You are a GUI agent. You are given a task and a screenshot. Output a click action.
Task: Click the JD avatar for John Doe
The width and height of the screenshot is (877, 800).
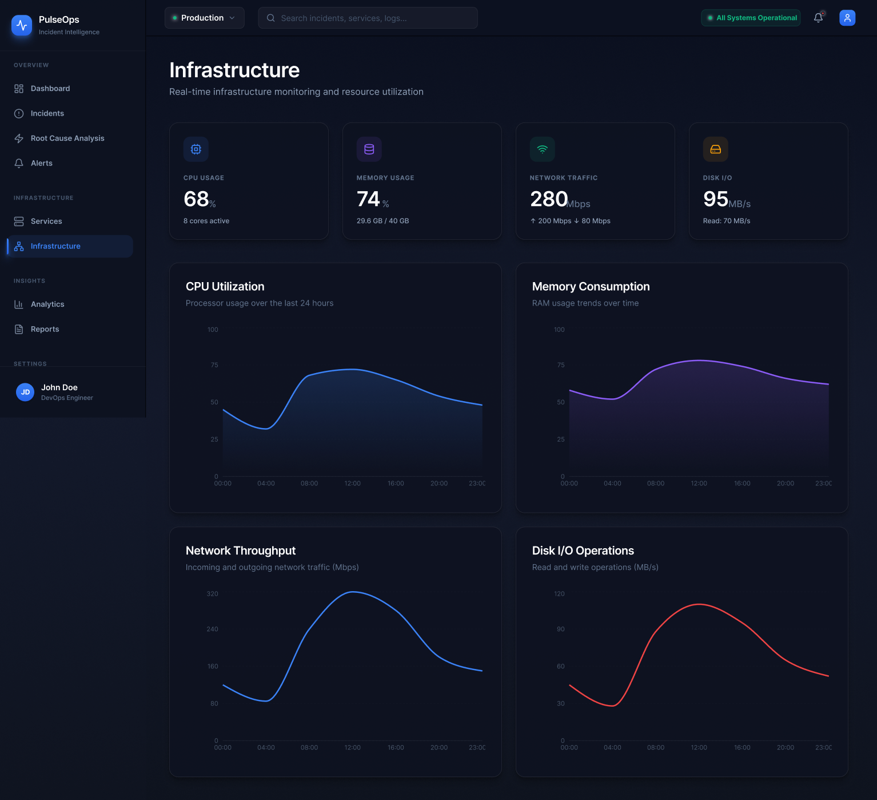pyautogui.click(x=25, y=392)
